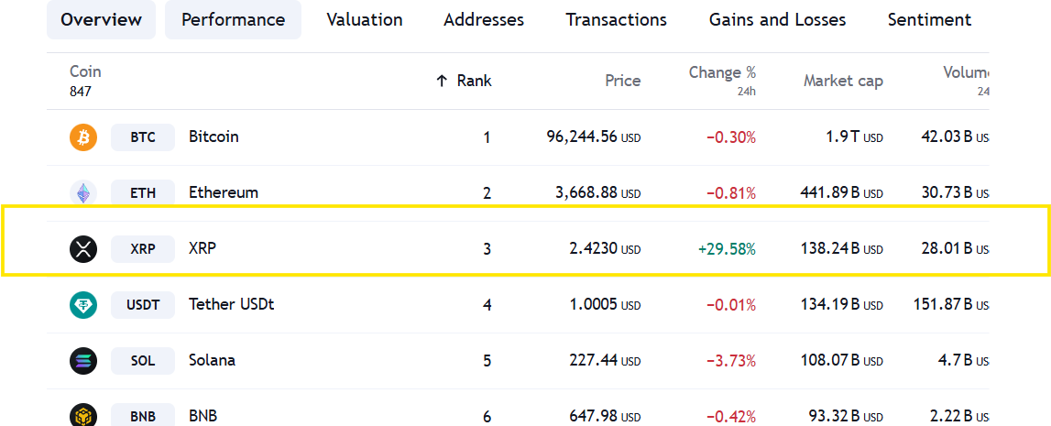Switch to the Performance tab
The image size is (1051, 426).
point(233,19)
